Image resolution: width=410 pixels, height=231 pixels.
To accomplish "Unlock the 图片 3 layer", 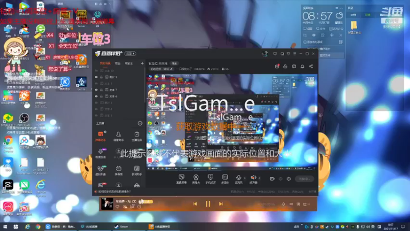I will 101,77.
